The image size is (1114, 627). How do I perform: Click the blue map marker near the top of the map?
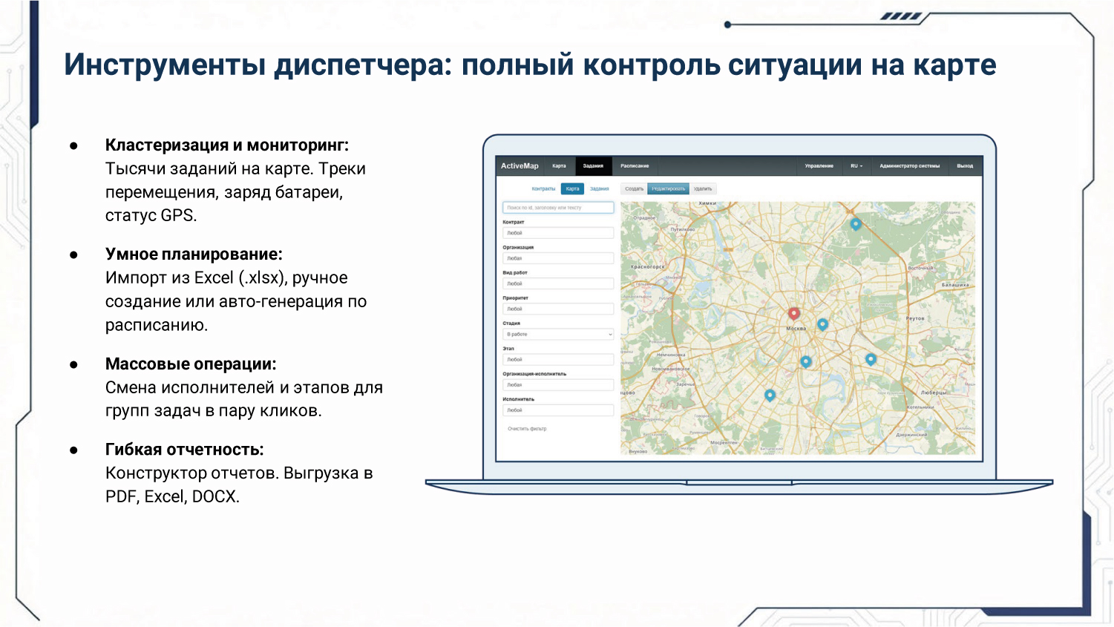856,223
